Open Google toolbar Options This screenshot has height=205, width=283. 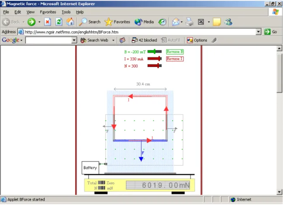click(x=197, y=40)
